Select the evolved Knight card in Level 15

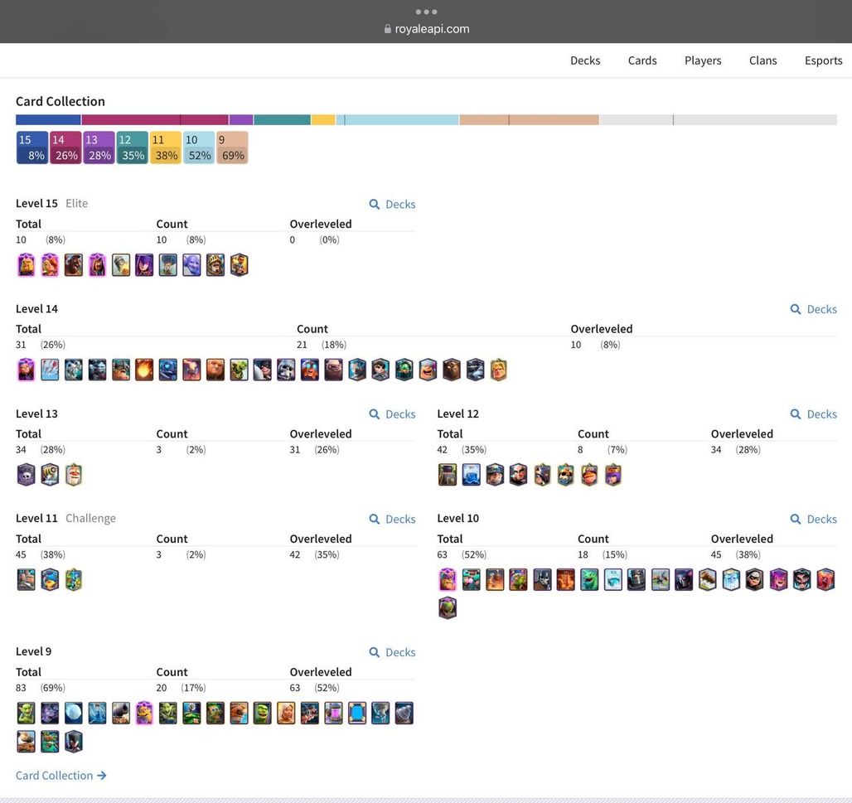click(26, 265)
